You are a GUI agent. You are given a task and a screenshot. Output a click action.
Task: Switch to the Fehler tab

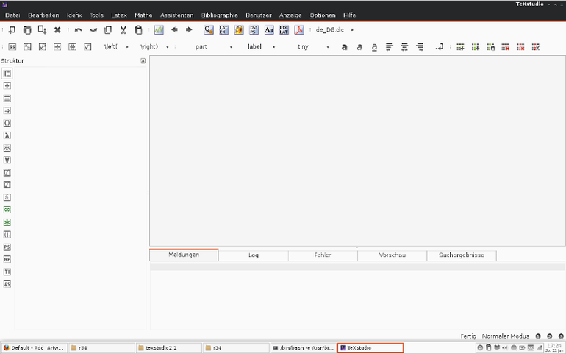tap(323, 255)
